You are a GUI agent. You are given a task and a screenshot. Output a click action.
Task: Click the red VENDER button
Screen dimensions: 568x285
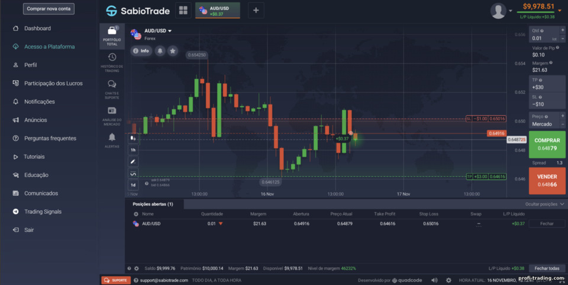click(547, 181)
